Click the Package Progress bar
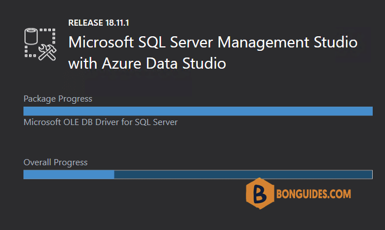The image size is (385, 230). [198, 111]
